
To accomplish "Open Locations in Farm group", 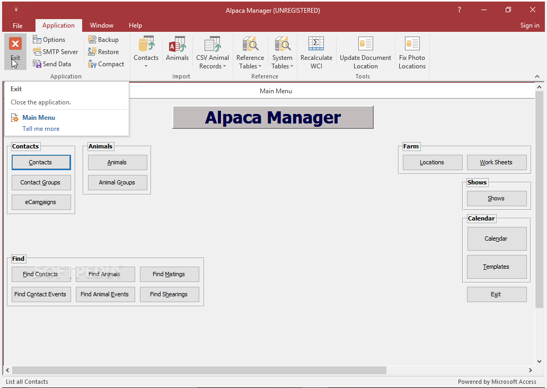I will 433,162.
